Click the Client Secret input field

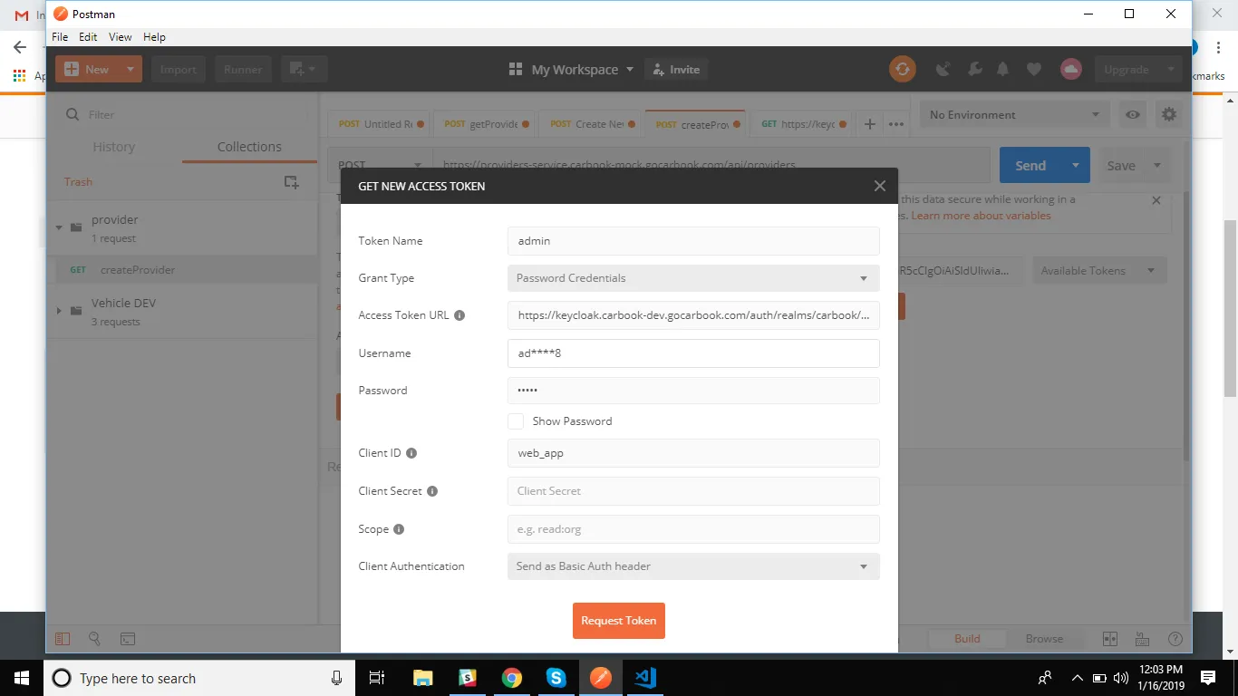tap(693, 491)
